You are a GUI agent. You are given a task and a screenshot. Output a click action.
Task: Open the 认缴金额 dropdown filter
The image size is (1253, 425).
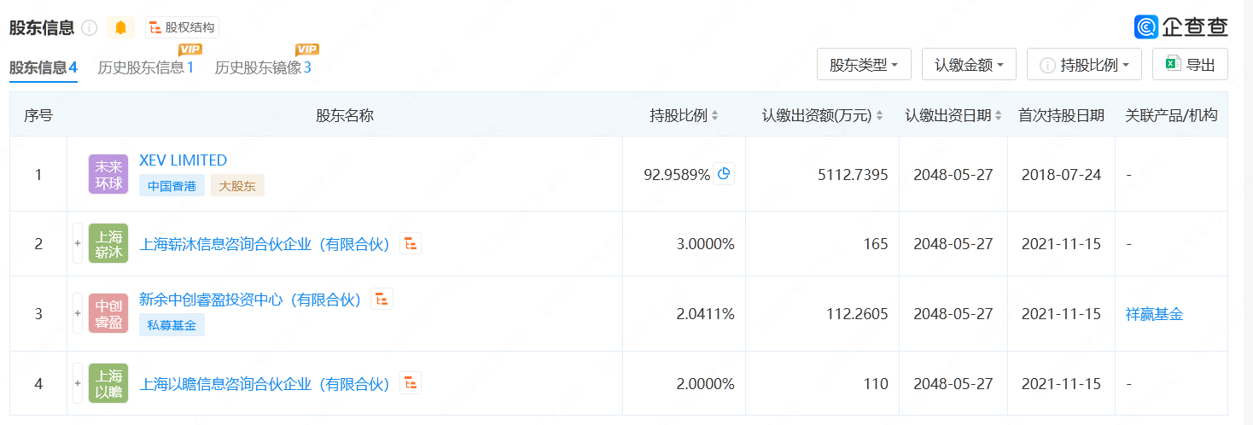[x=969, y=65]
